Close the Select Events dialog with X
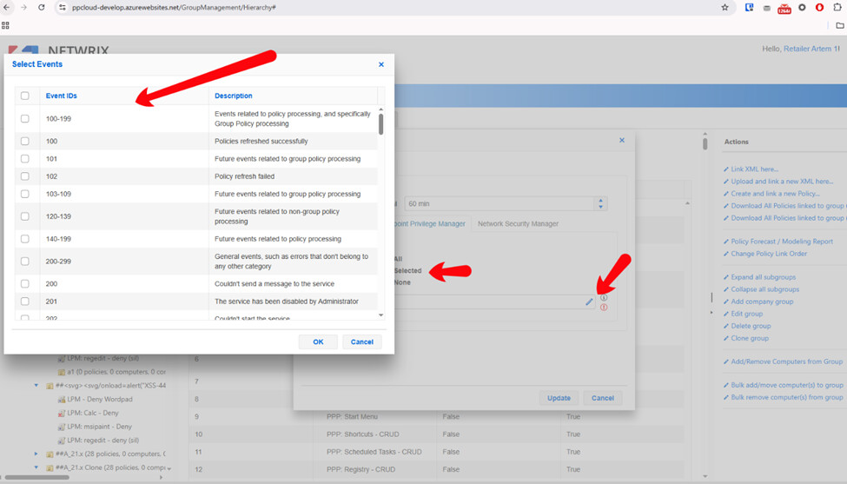The height and width of the screenshot is (484, 847). [380, 64]
